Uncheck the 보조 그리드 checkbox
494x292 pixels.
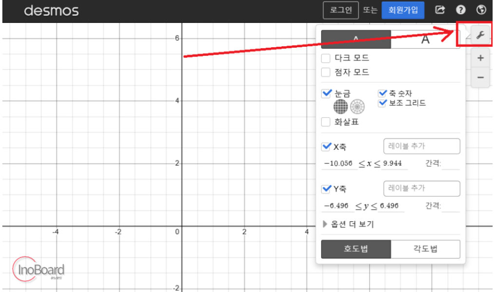click(x=382, y=103)
